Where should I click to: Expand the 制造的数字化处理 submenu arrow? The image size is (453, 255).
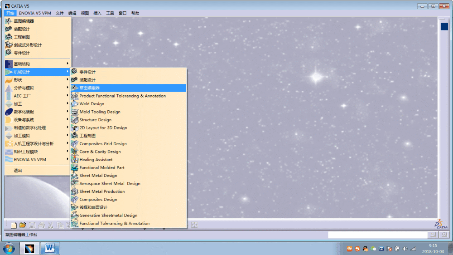point(67,127)
